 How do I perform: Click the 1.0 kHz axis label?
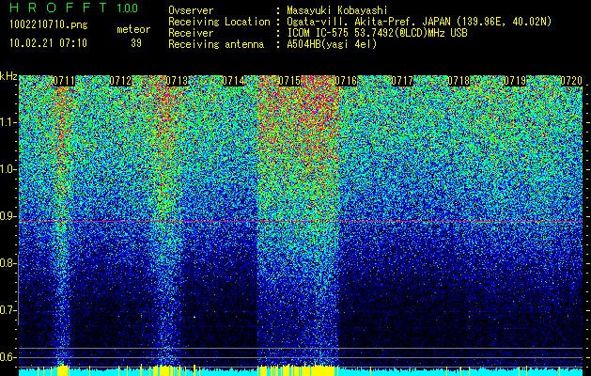(x=8, y=169)
